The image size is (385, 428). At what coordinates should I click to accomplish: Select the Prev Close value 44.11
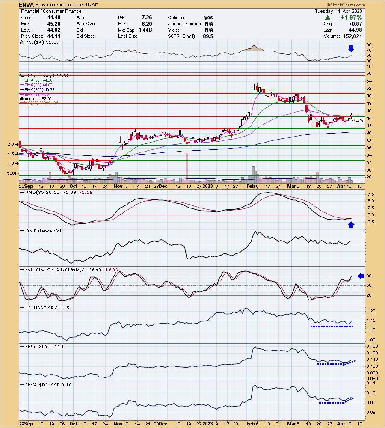[53, 36]
